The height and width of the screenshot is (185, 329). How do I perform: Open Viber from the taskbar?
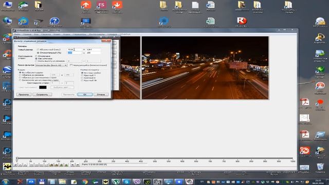[x=137, y=181]
